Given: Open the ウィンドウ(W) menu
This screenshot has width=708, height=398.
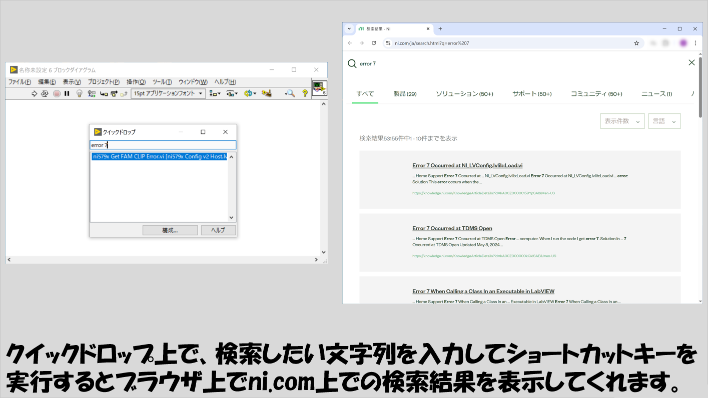Looking at the screenshot, I should [x=193, y=82].
